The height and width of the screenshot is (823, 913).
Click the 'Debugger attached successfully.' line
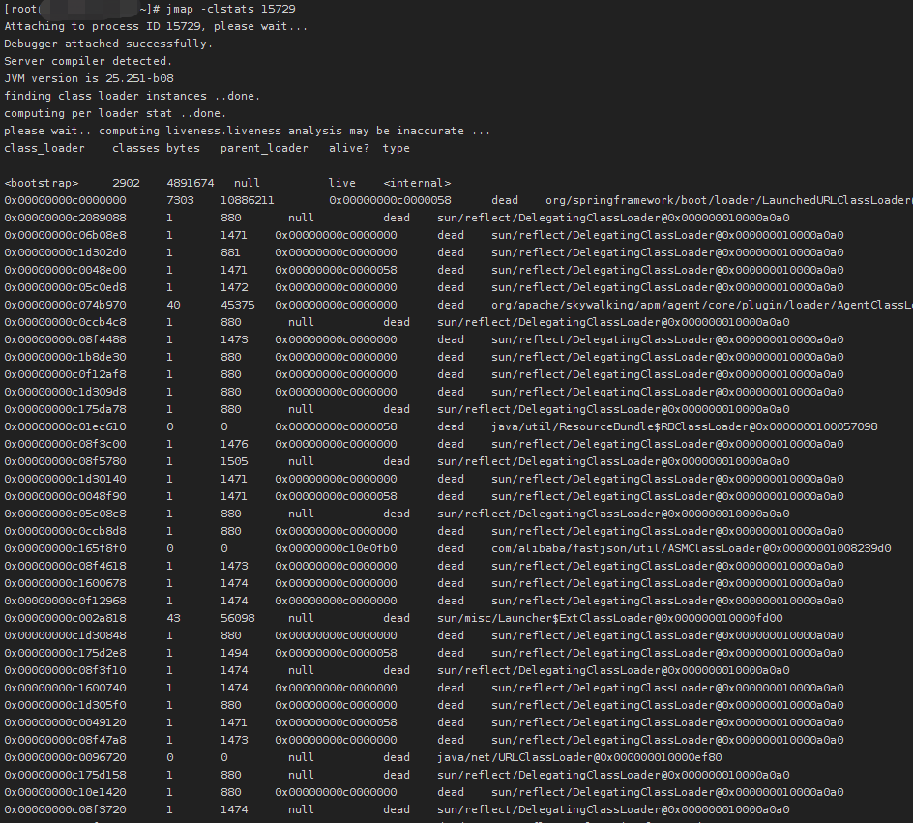click(108, 44)
